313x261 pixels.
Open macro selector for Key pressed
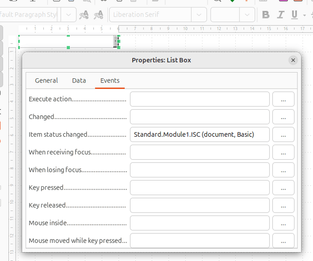coord(283,187)
